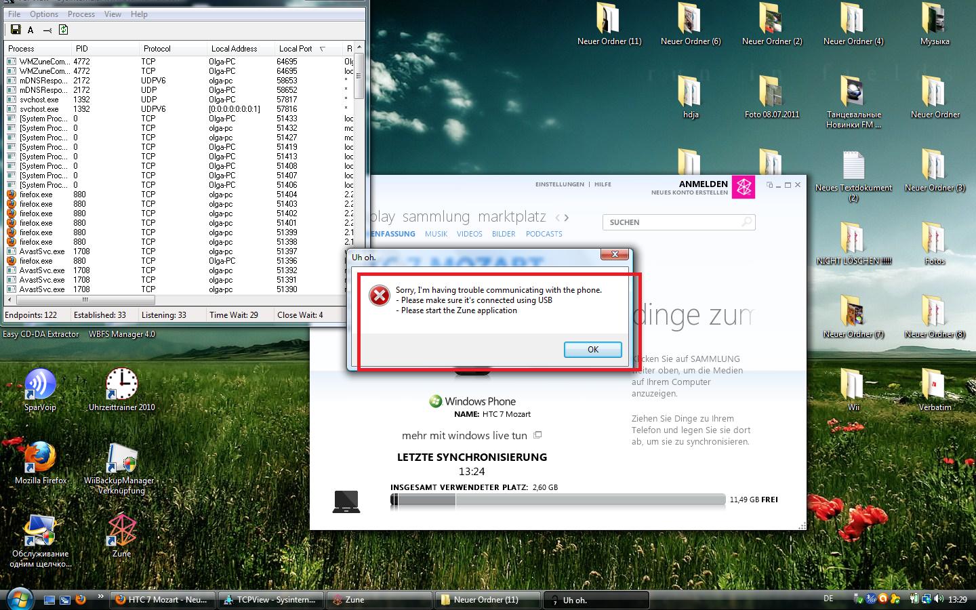976x610 pixels.
Task: Click the volume icon in system tray
Action: [x=939, y=599]
